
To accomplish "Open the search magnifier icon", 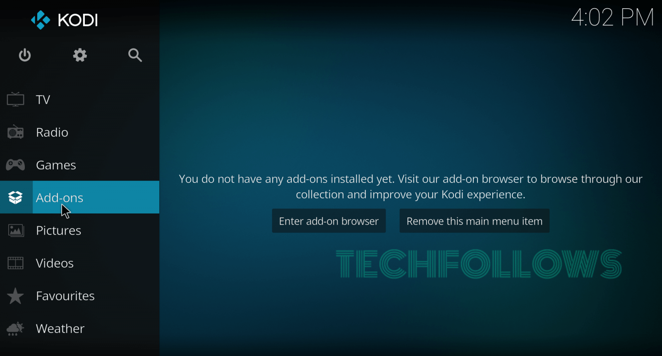I will coord(135,55).
